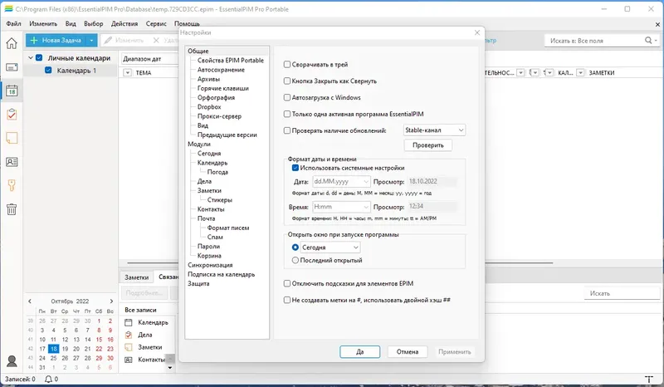
Task: Open the H:mm time format dropdown
Action: pos(341,207)
